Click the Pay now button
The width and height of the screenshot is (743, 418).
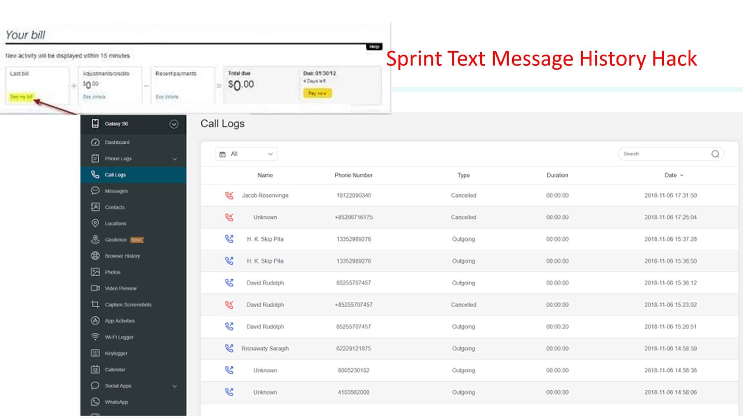pyautogui.click(x=318, y=93)
